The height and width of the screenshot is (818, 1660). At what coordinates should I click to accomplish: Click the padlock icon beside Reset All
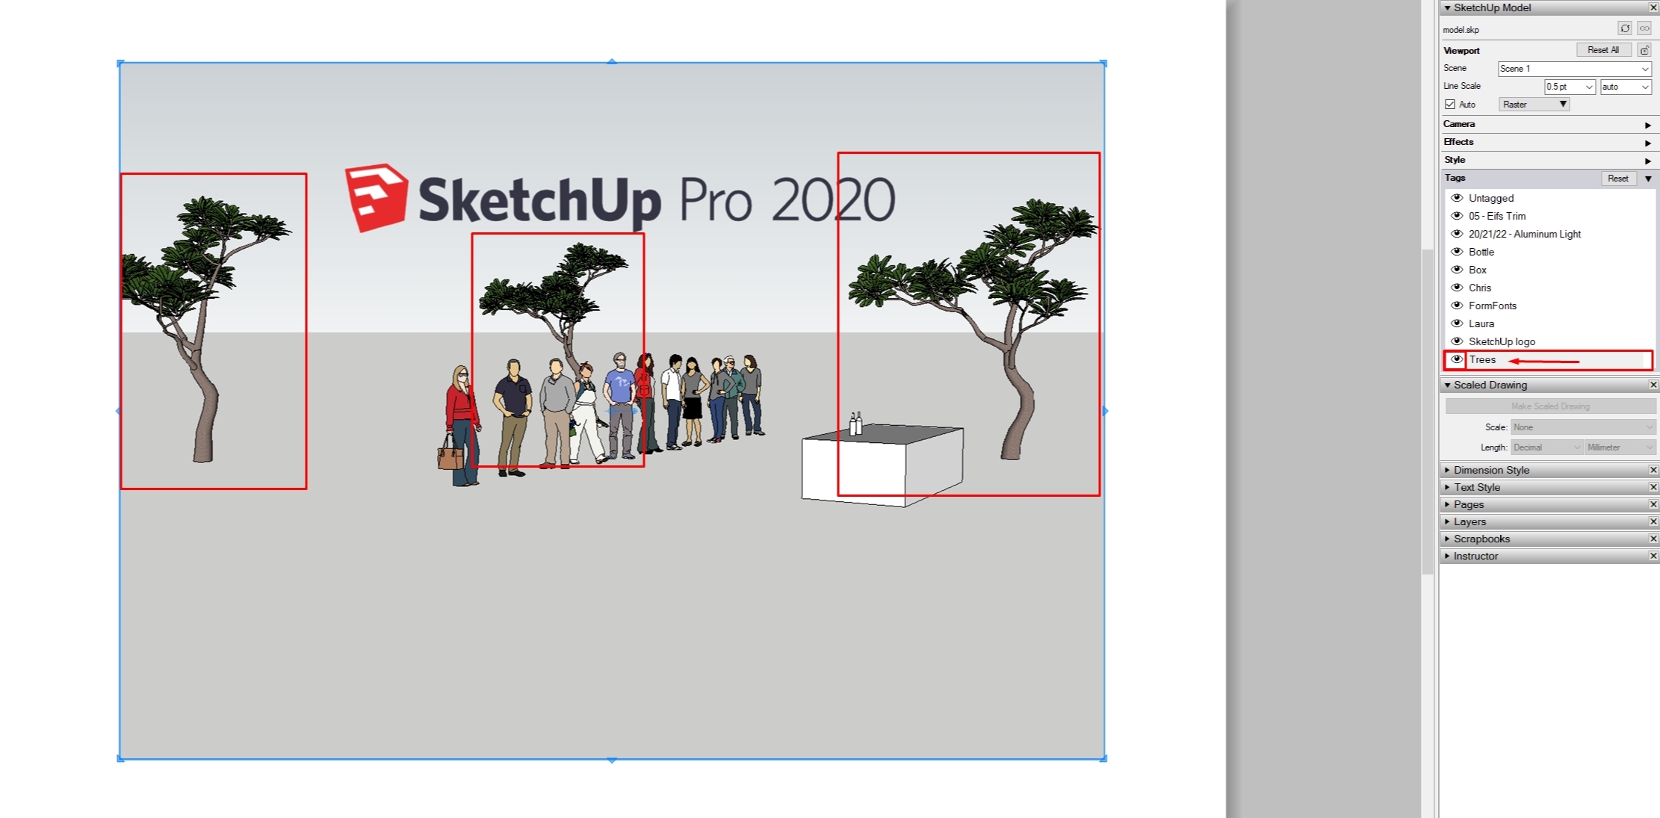[x=1644, y=50]
